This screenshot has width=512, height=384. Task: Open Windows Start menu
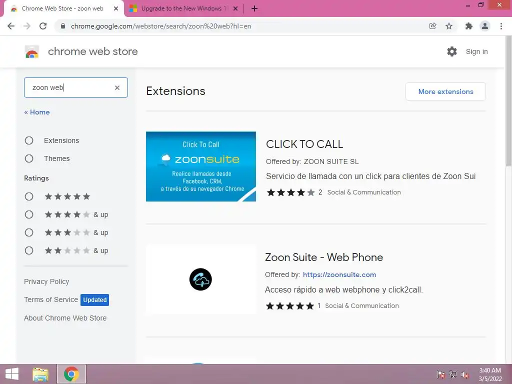12,374
